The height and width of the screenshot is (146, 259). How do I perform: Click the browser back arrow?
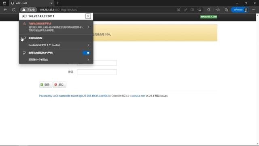pos(5,10)
